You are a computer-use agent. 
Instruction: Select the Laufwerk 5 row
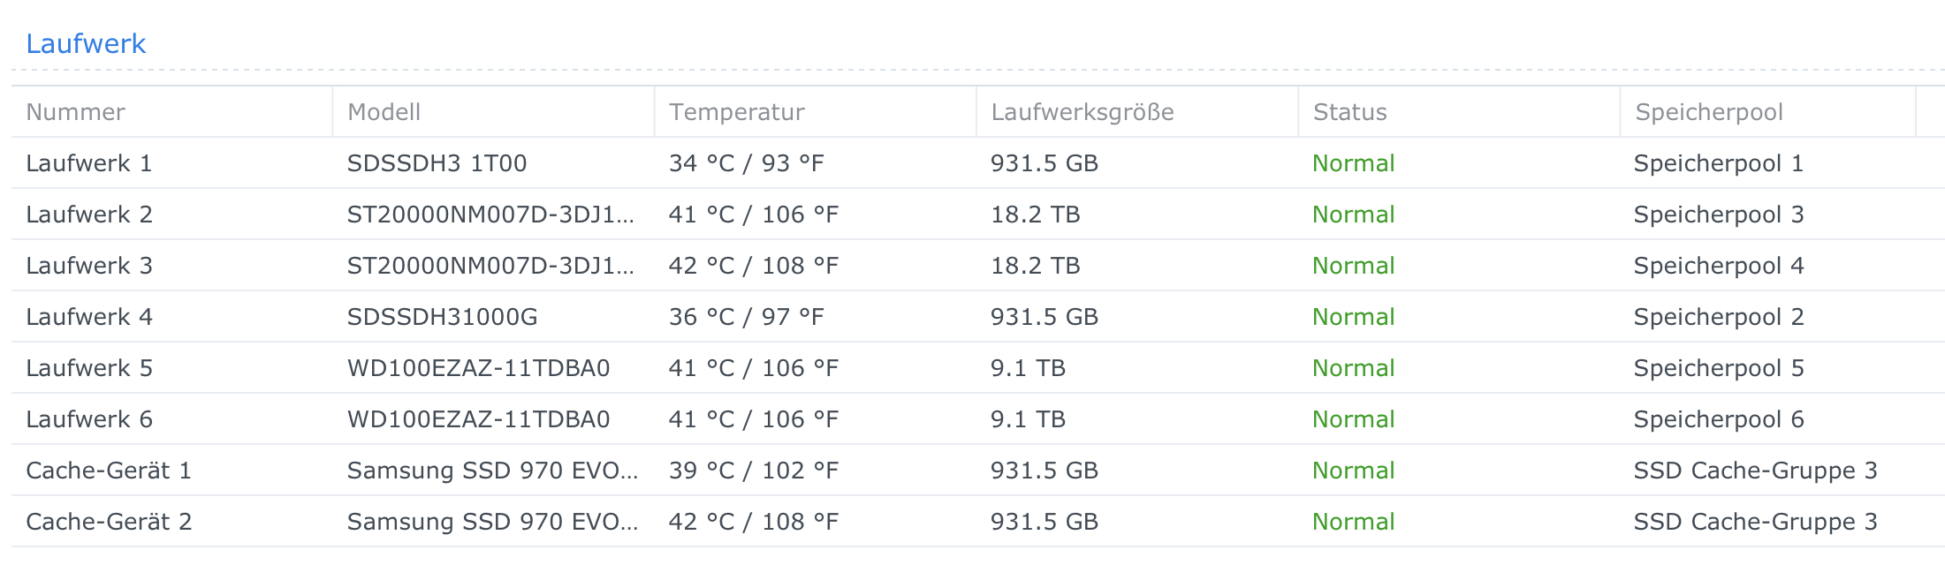click(89, 368)
